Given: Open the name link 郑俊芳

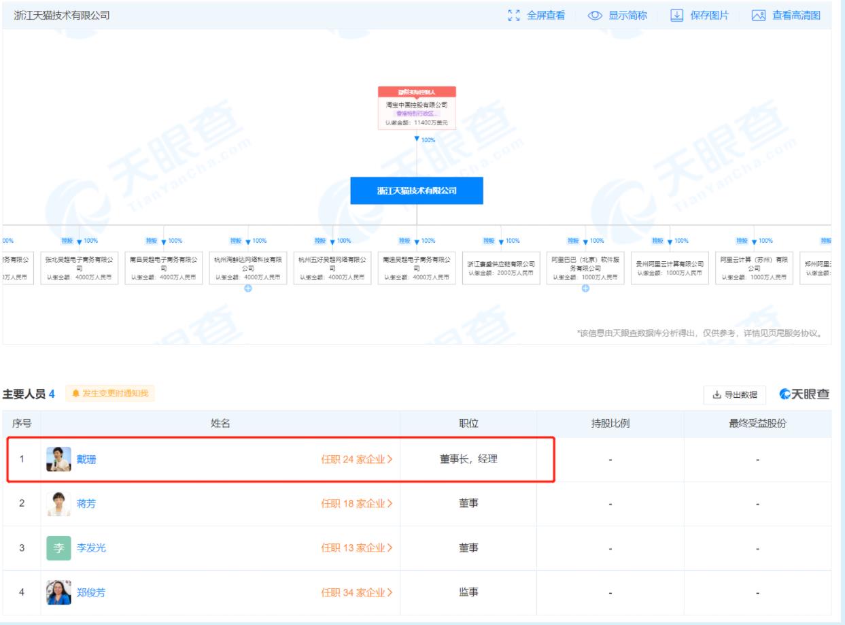Looking at the screenshot, I should tap(91, 592).
